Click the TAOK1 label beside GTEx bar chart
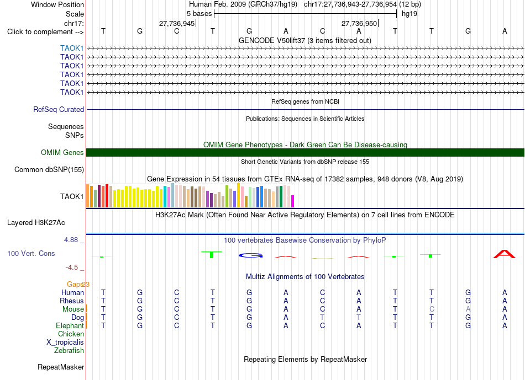Image resolution: width=525 pixels, height=380 pixels. [72, 196]
